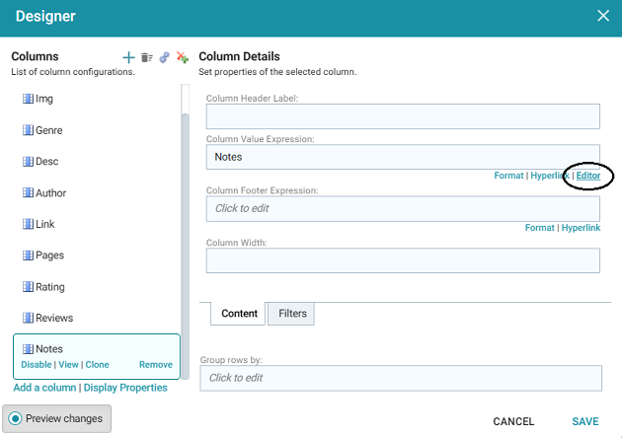Click the red X with green plus icon
The image size is (622, 438).
tap(182, 57)
